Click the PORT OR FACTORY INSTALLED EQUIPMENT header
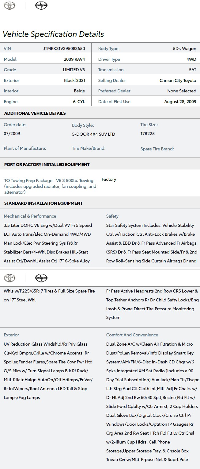 pos(47,165)
